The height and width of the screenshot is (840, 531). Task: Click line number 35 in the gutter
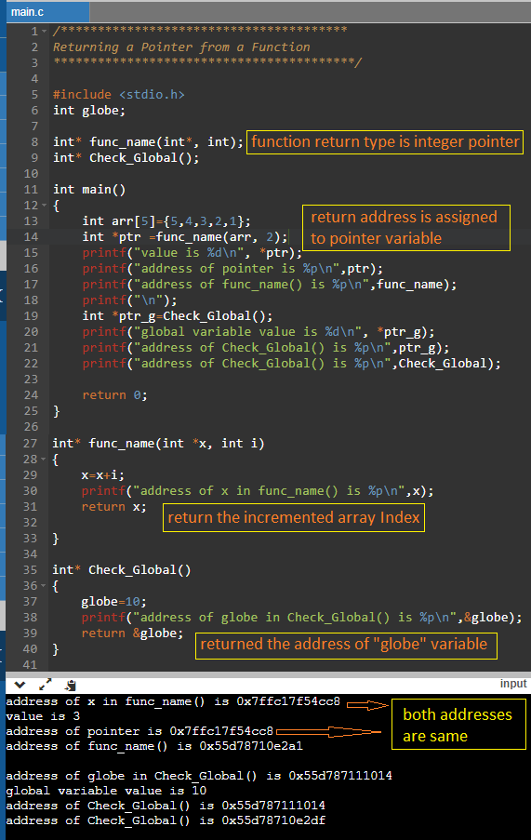(x=31, y=570)
